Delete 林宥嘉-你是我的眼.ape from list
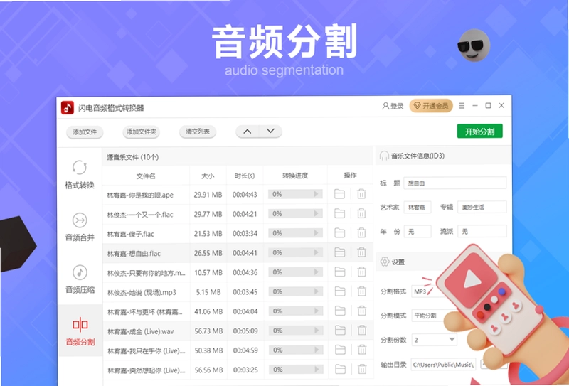Viewport: 569px width, 386px height. pos(361,194)
